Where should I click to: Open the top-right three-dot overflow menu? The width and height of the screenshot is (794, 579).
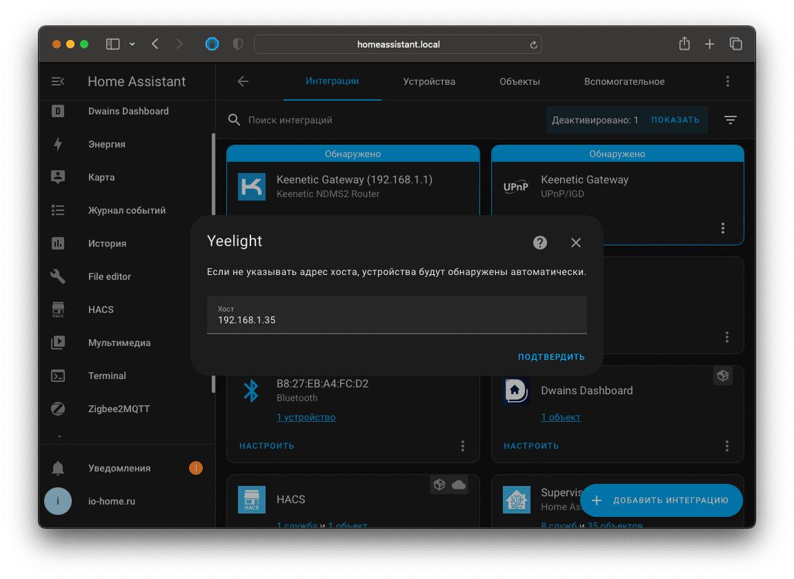[x=728, y=81]
